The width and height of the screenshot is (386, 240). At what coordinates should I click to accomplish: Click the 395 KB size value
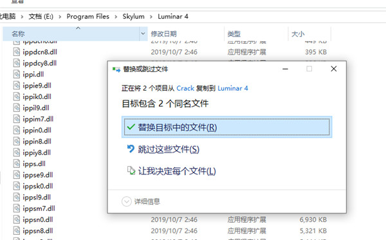[316, 52]
